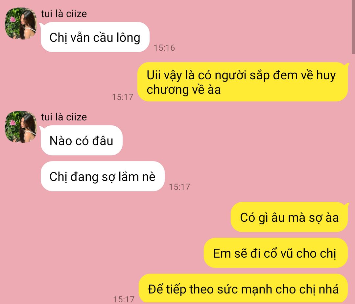Click the 15:16 timestamp
Viewport: 355px width, 304px height.
[x=164, y=48]
